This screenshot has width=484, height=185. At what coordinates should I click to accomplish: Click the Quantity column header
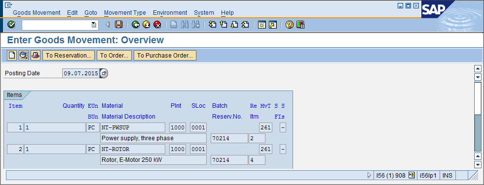(74, 106)
